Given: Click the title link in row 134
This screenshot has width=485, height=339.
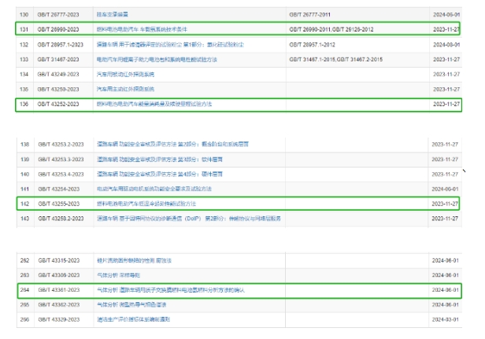Looking at the screenshot, I should (x=124, y=73).
